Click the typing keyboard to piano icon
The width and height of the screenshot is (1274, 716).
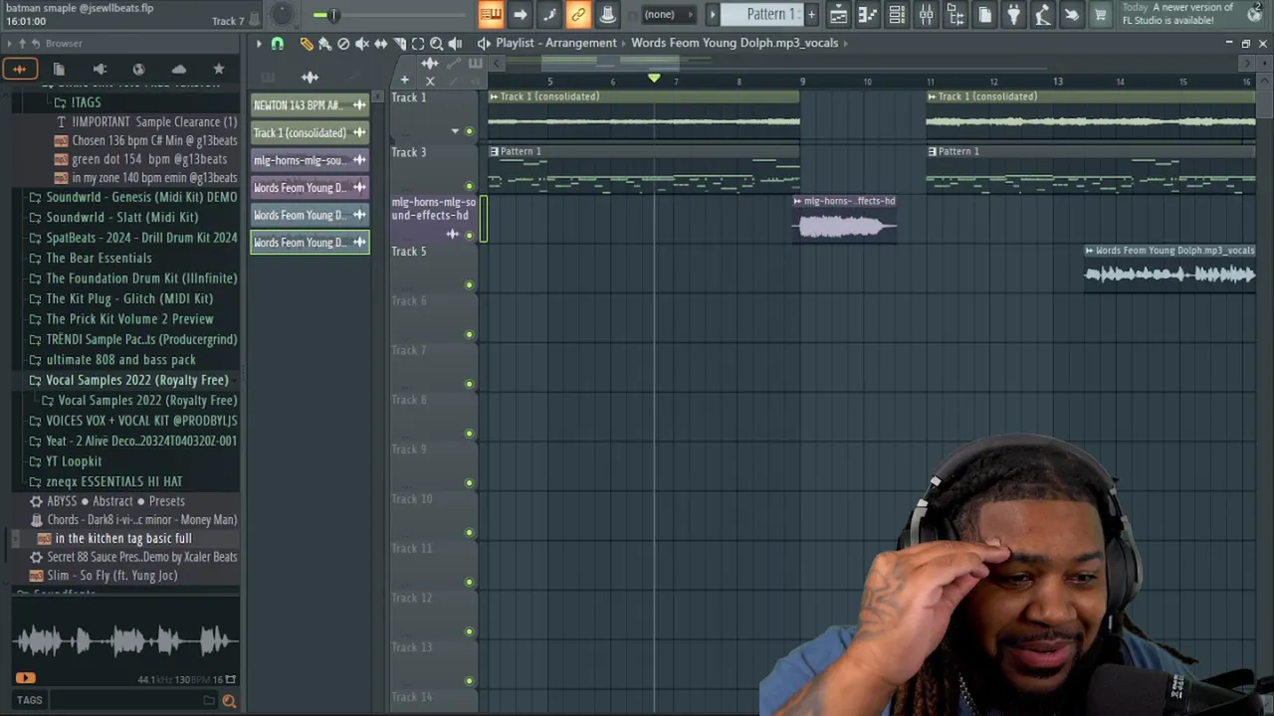point(490,14)
